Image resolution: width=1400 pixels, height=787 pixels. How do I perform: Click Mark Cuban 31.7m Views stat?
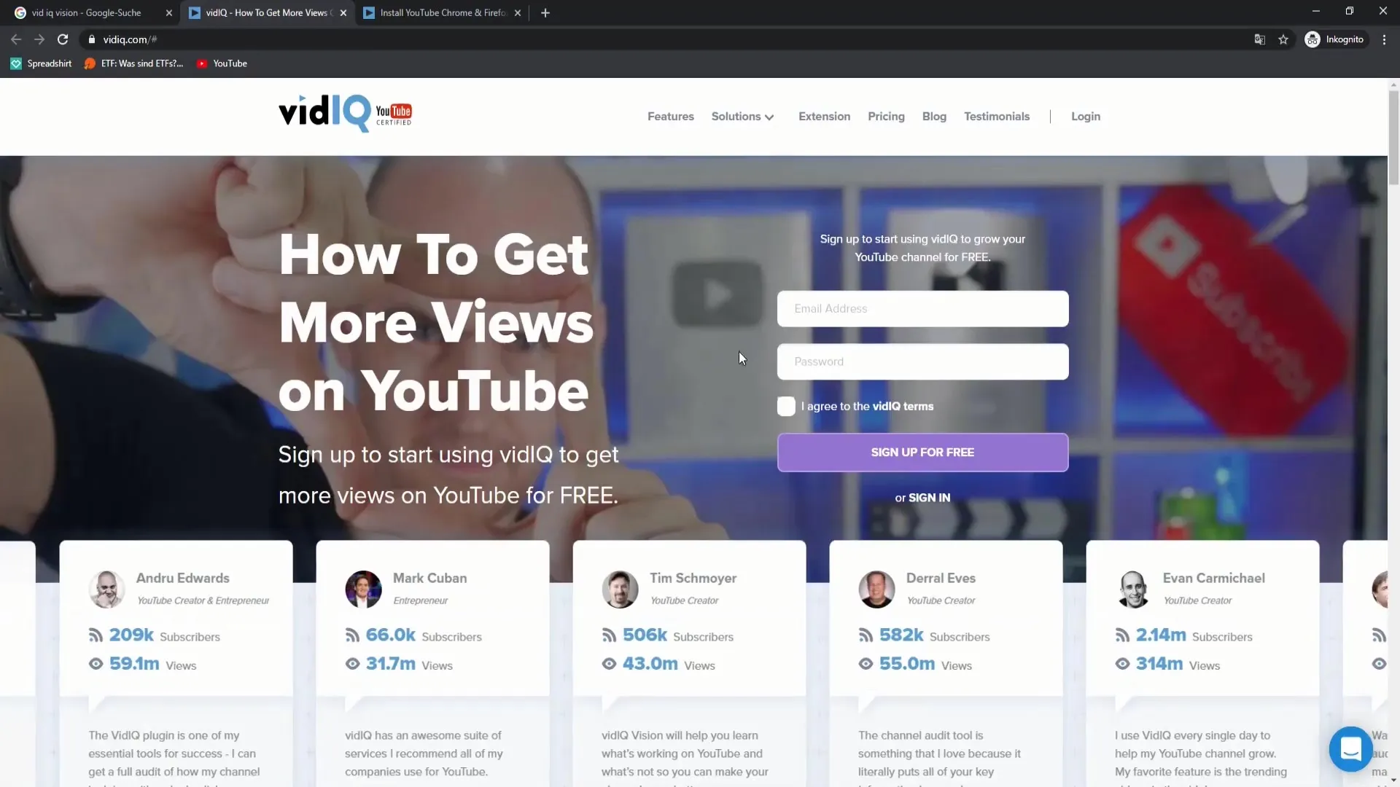pos(400,664)
